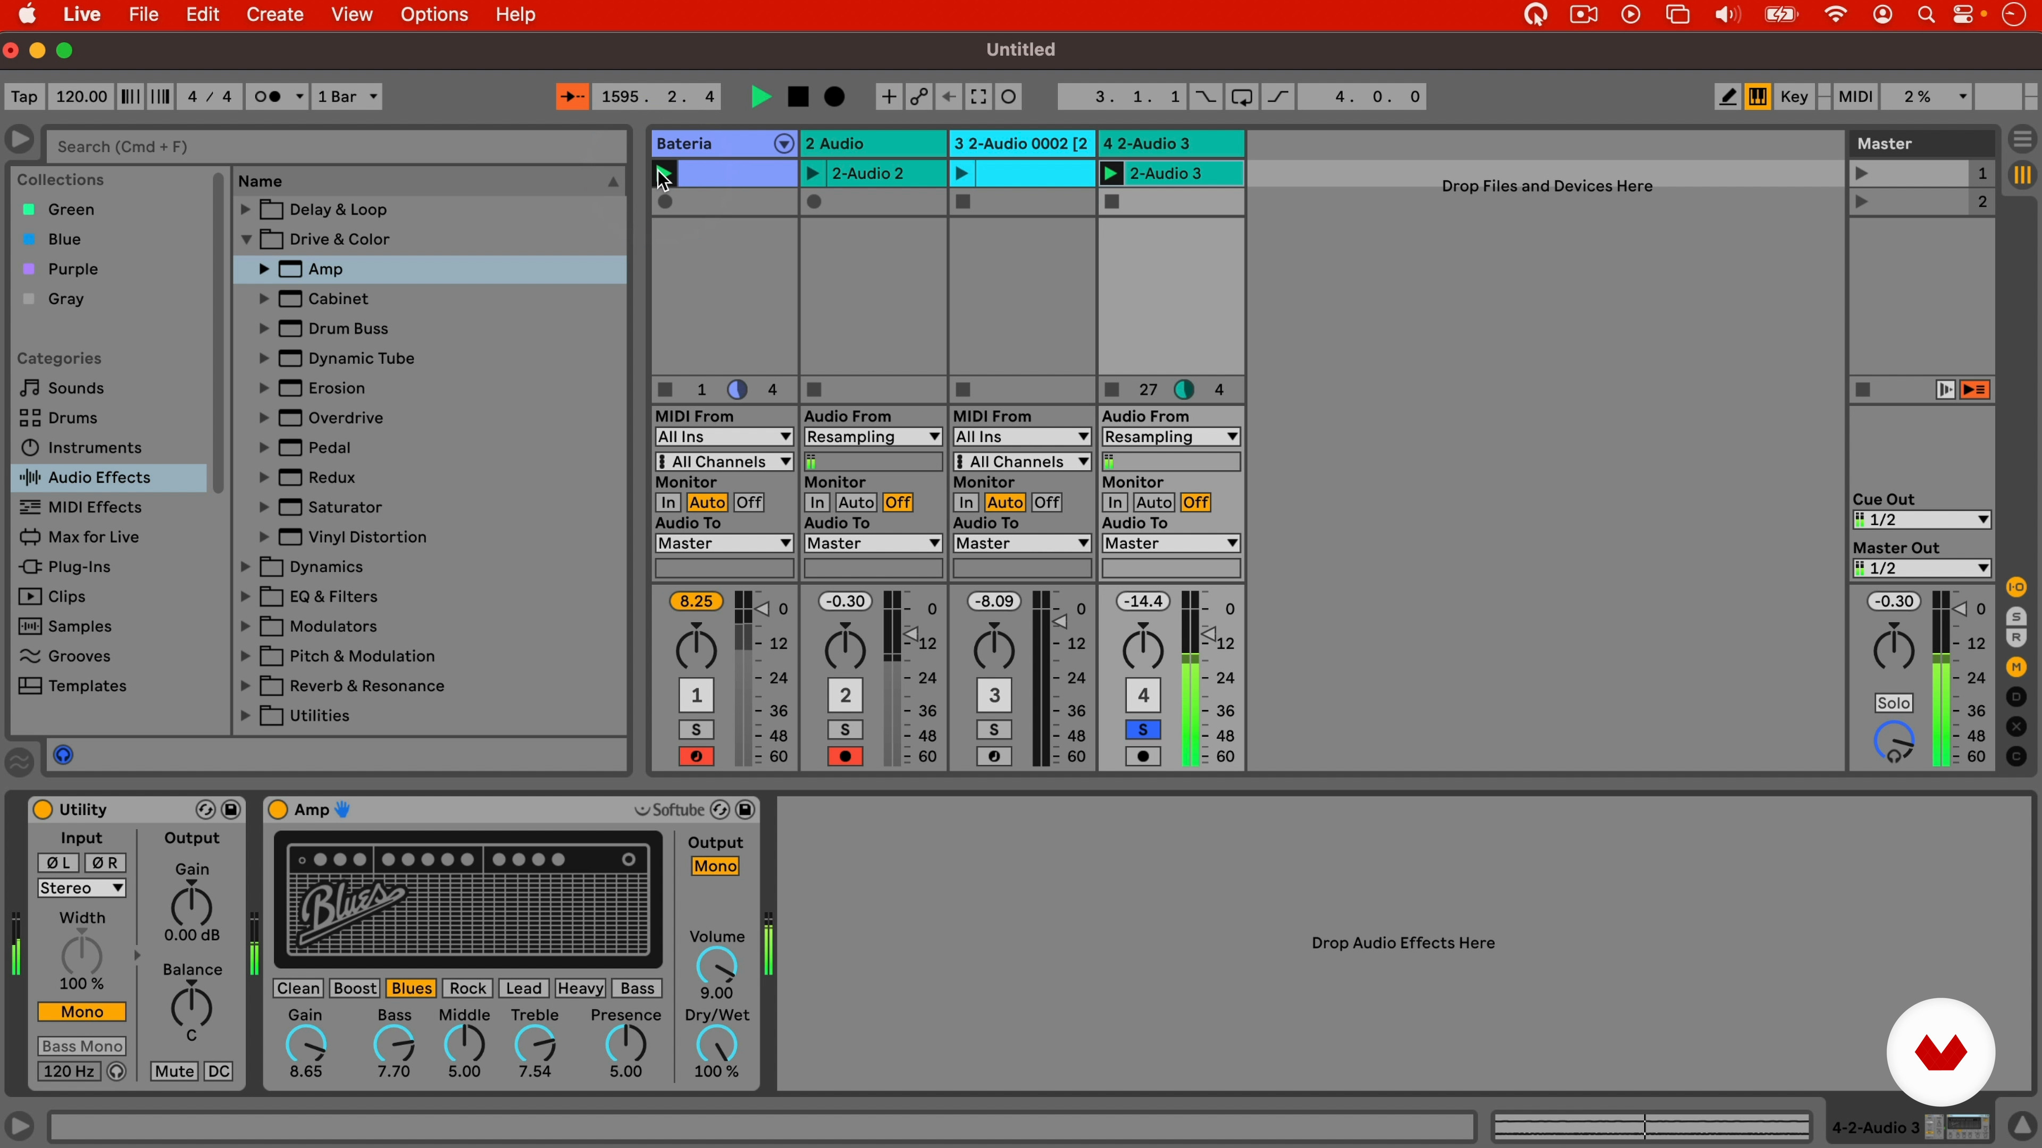Expand the Saturator folder
Screen dimensions: 2042x1148
[x=264, y=508]
